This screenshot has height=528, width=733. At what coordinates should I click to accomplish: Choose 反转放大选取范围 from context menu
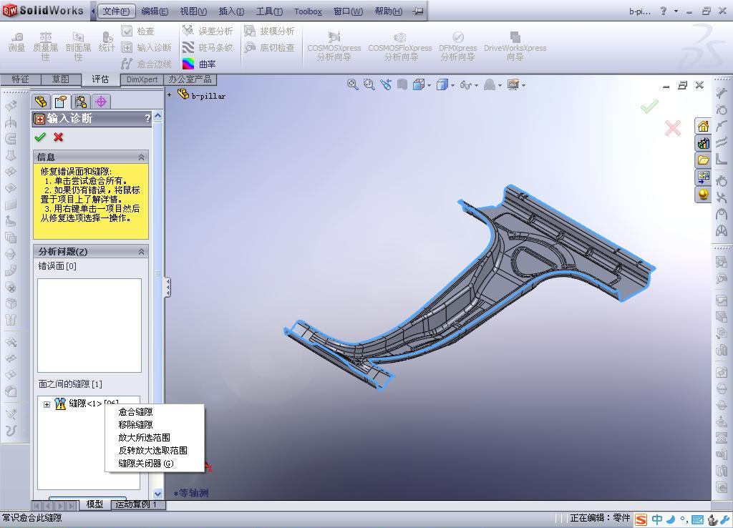pyautogui.click(x=155, y=451)
